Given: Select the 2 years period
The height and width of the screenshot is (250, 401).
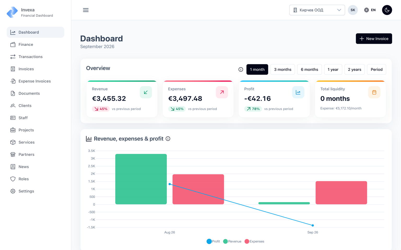Looking at the screenshot, I should [355, 70].
